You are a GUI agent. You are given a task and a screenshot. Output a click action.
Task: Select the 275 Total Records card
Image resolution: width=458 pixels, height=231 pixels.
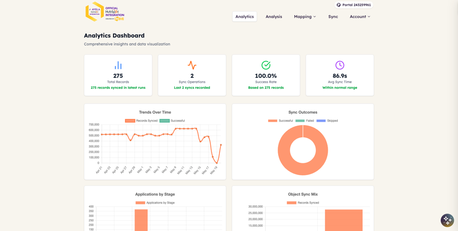[x=118, y=75]
